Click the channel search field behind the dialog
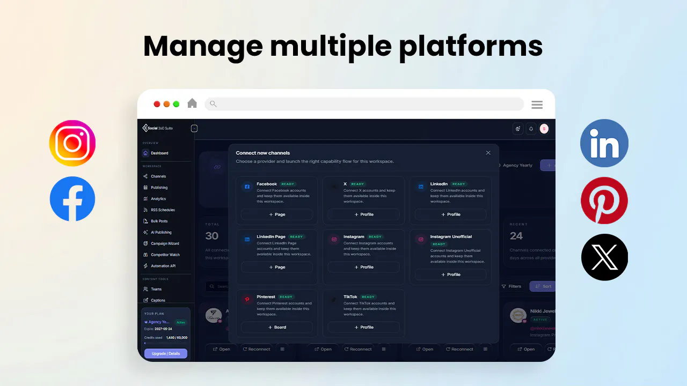687x386 pixels. 217,286
